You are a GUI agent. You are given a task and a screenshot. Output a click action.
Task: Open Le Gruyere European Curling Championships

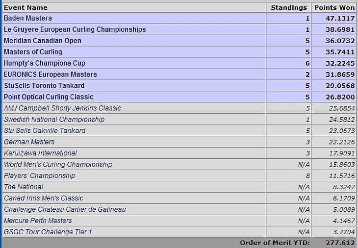pyautogui.click(x=75, y=29)
